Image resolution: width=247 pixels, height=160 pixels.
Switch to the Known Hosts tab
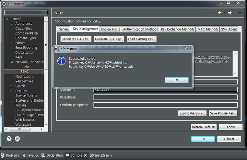[110, 29]
